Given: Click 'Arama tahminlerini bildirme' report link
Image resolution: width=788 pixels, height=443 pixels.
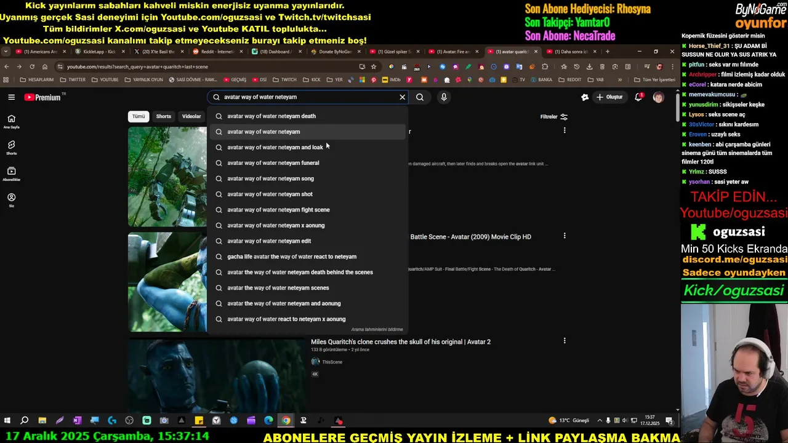Looking at the screenshot, I should pos(377,329).
